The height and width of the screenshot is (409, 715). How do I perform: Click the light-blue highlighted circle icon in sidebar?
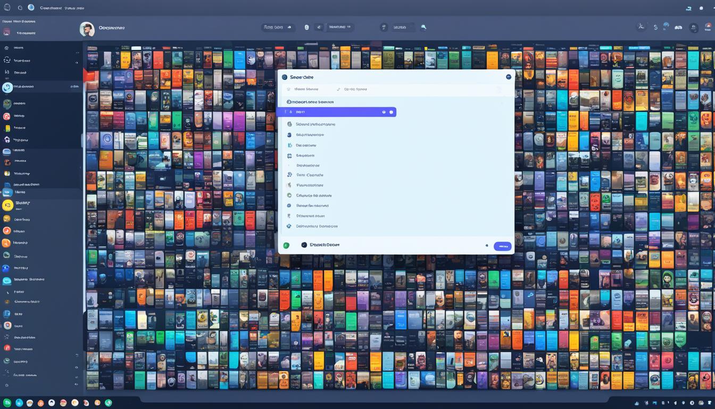click(7, 87)
